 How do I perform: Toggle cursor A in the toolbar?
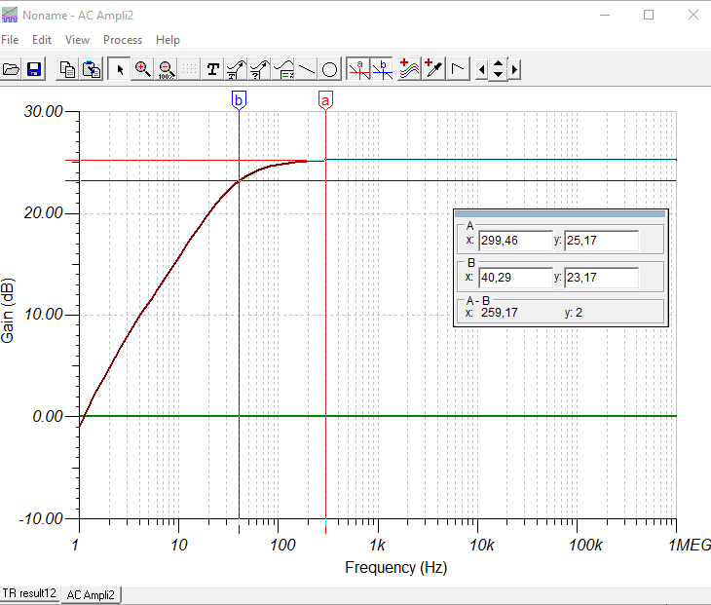coord(358,69)
